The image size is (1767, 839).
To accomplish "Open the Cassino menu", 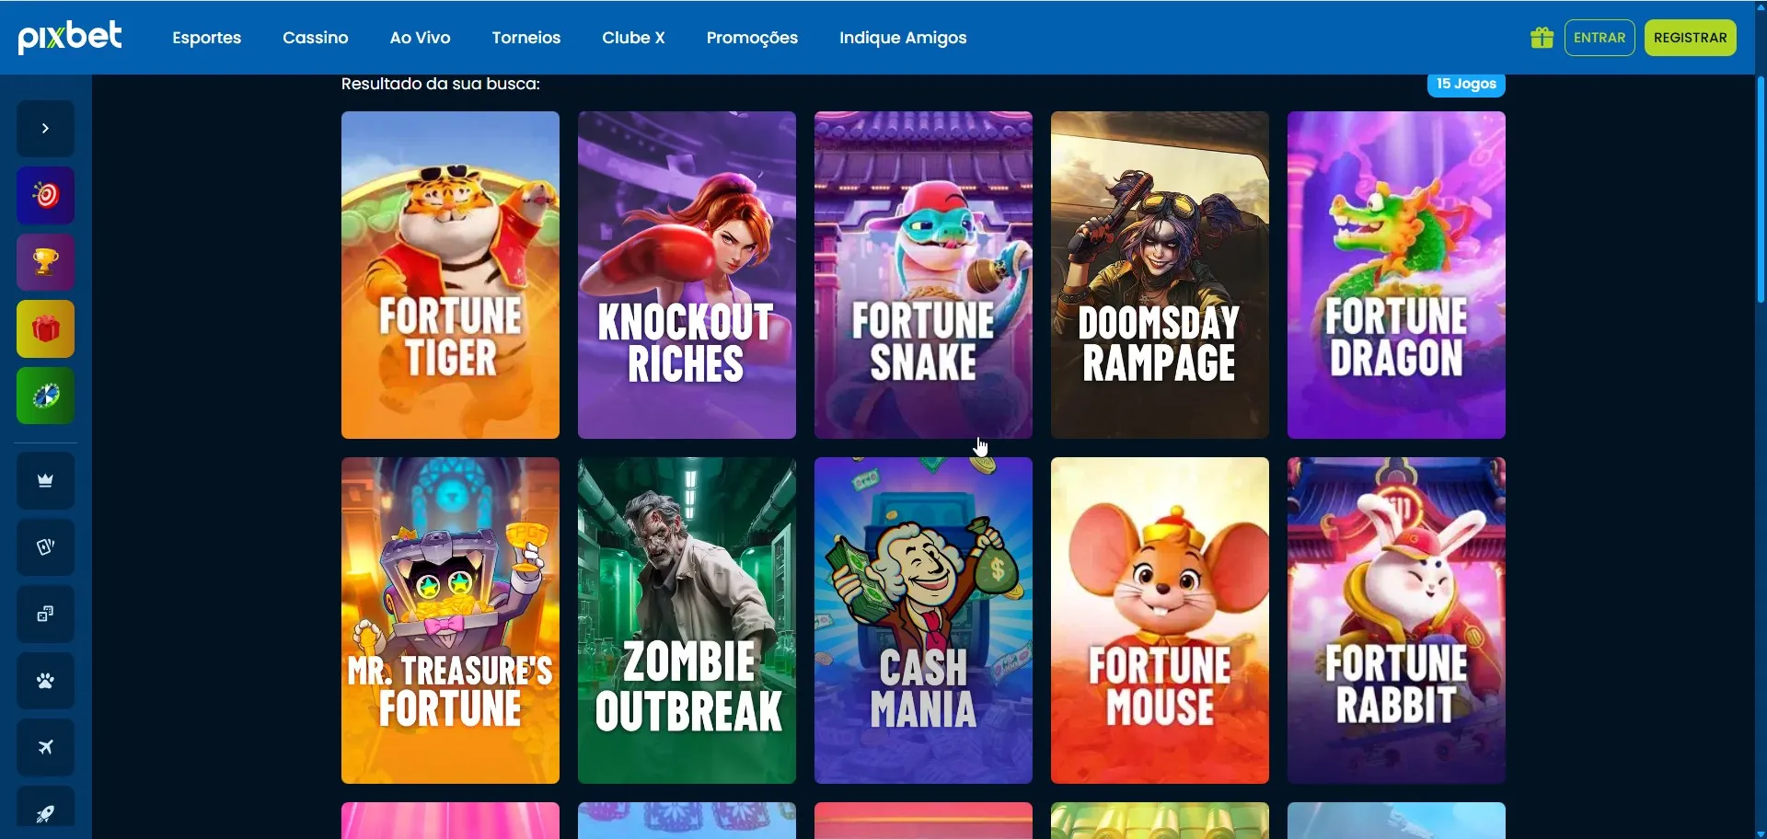I will (315, 38).
